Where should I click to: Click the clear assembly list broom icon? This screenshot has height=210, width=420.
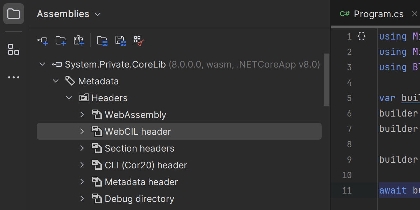[139, 41]
